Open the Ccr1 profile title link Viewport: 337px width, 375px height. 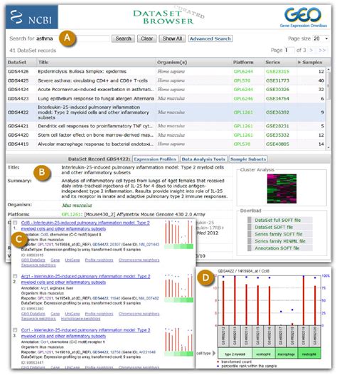[x=85, y=333]
